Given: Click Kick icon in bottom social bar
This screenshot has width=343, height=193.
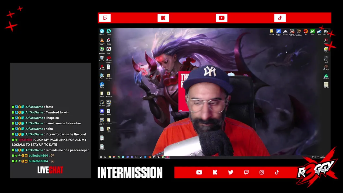Looking at the screenshot, I should [215, 173].
